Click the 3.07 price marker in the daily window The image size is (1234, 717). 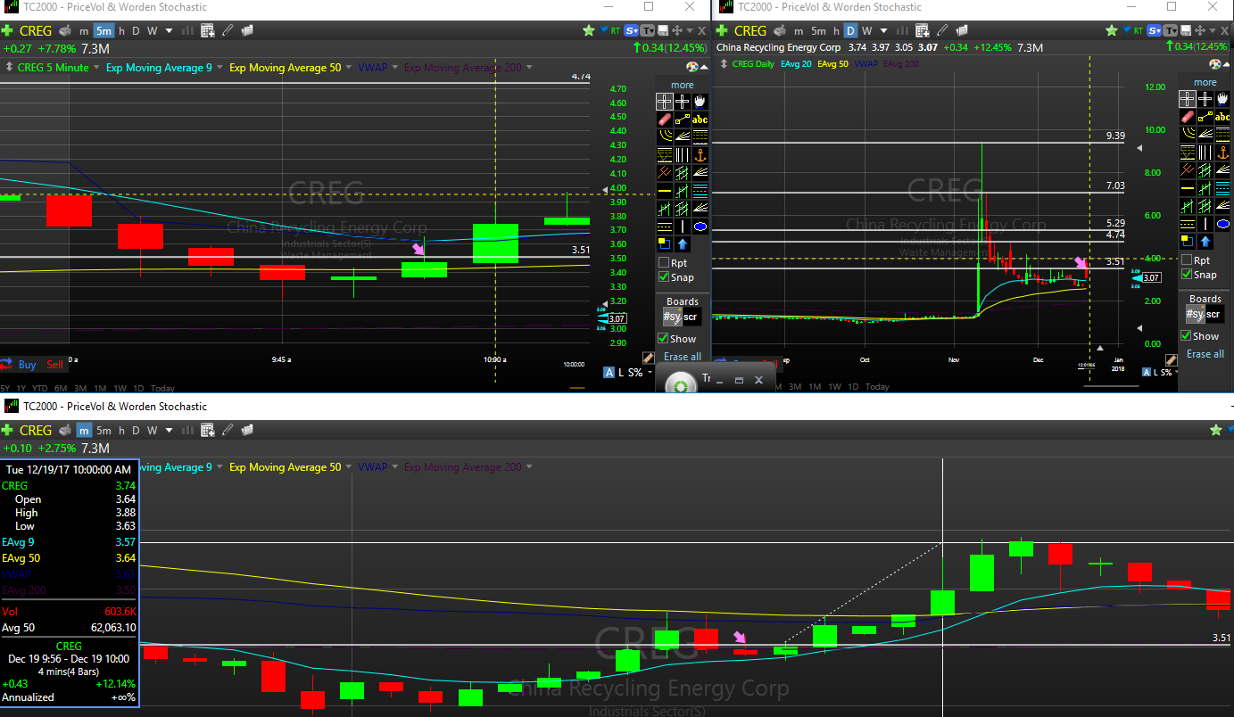pyautogui.click(x=1152, y=277)
